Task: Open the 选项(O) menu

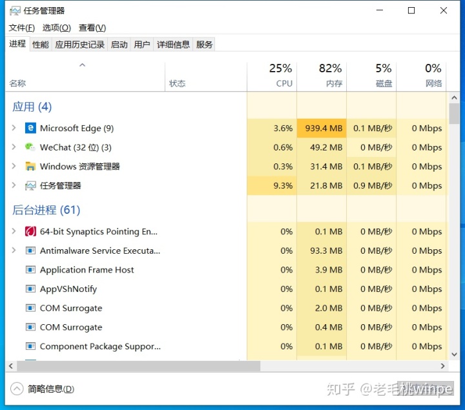Action: coord(57,28)
